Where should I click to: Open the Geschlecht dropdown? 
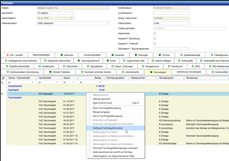click(71, 13)
